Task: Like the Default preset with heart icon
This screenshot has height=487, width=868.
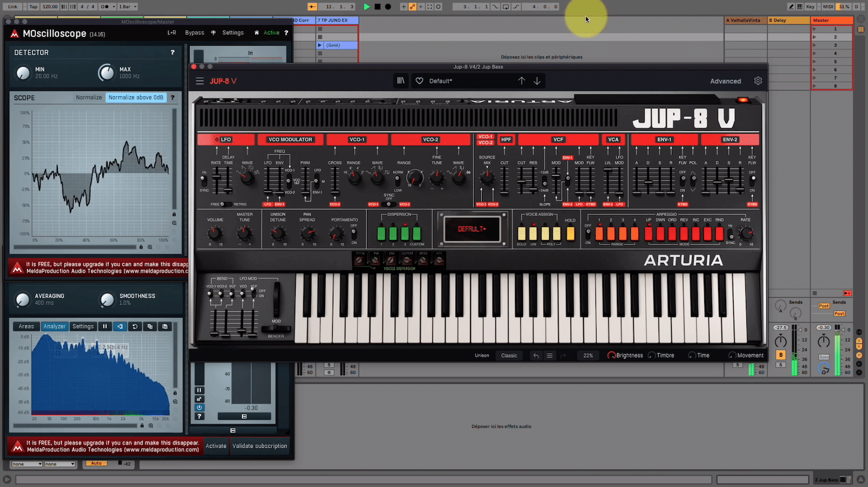Action: point(420,81)
